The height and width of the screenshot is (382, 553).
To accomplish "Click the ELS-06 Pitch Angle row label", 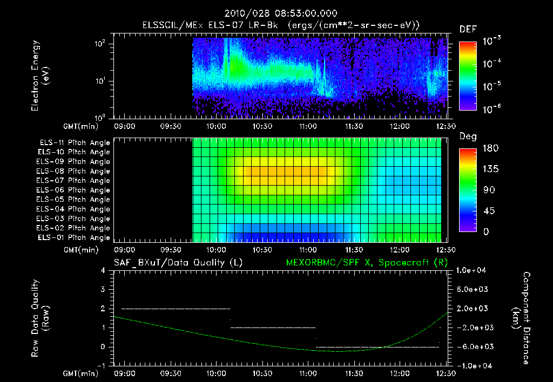I will click(x=73, y=190).
